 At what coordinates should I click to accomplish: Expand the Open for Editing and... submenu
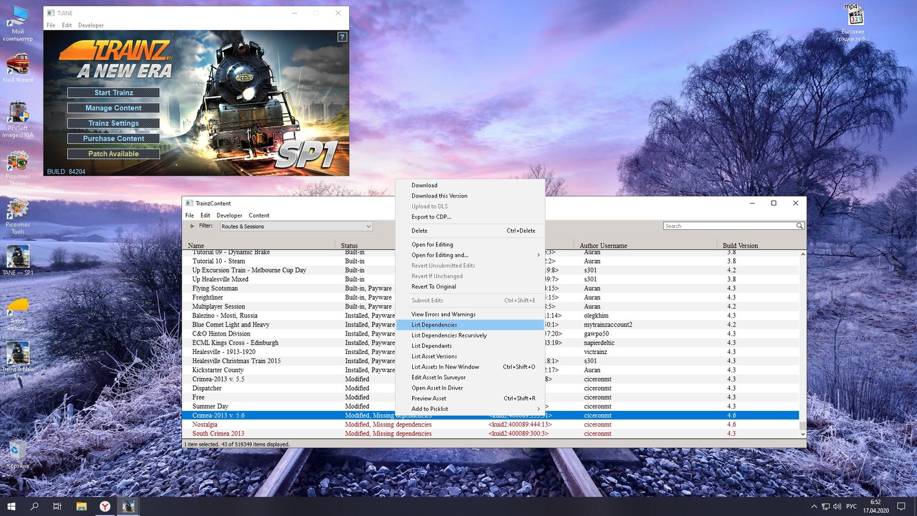[x=470, y=255]
